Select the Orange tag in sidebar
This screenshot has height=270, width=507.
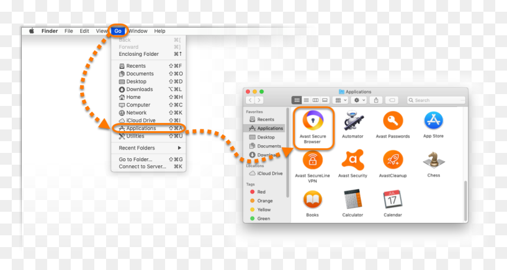pyautogui.click(x=265, y=201)
